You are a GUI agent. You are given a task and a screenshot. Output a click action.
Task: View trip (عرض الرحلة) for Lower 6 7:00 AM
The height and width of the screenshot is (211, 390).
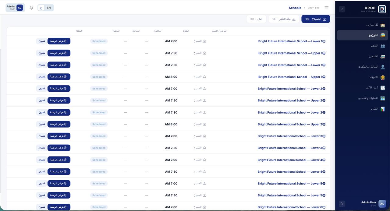[59, 207]
